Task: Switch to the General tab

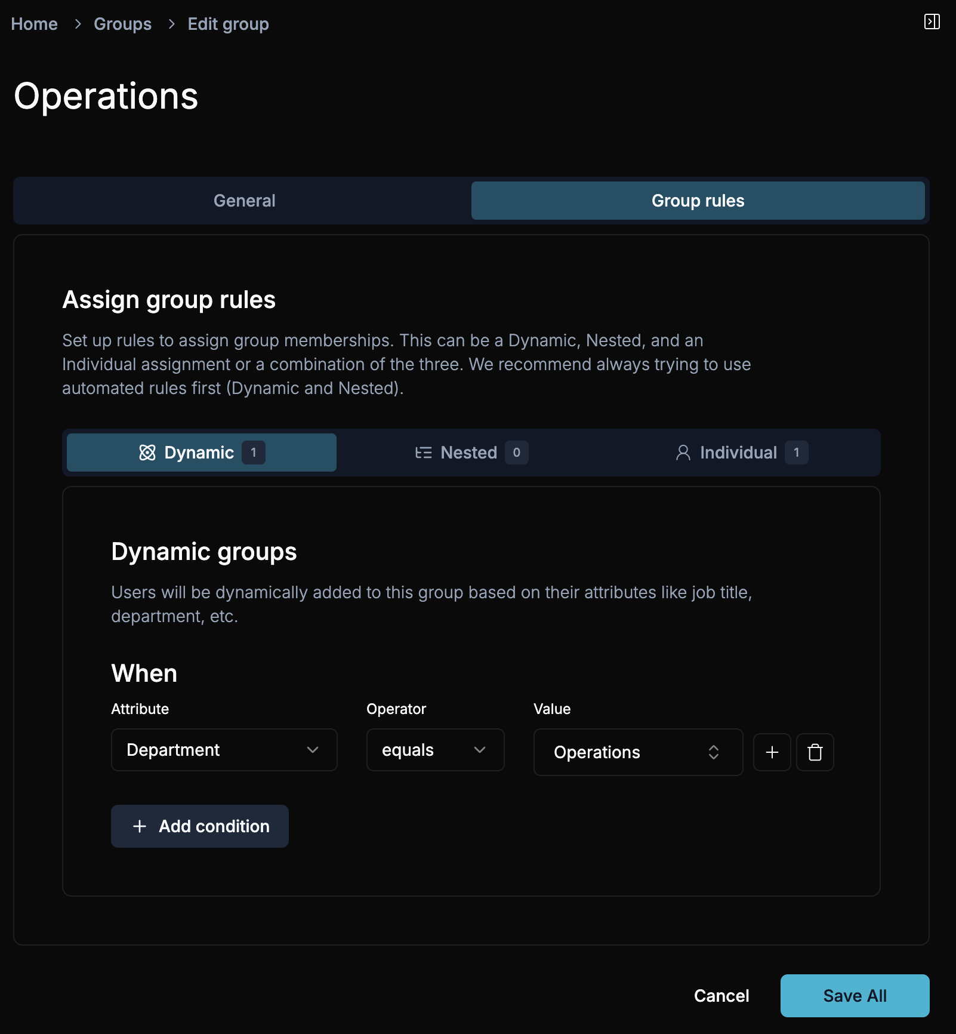Action: 243,201
